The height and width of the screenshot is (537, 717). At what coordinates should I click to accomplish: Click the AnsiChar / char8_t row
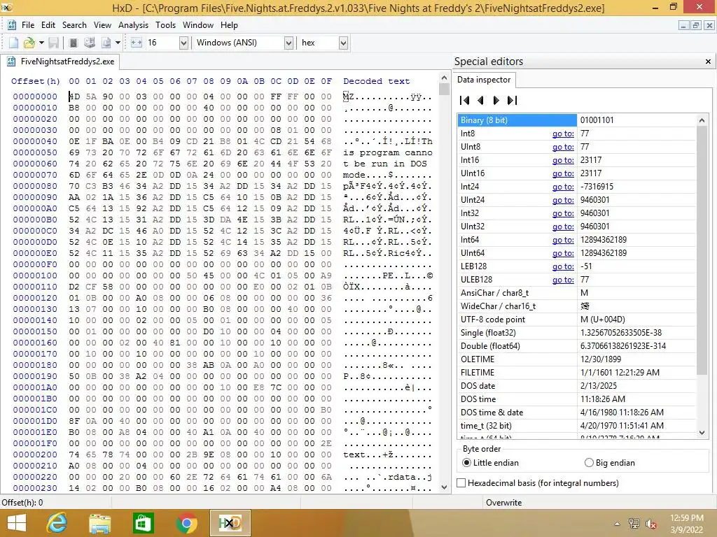[x=577, y=293]
